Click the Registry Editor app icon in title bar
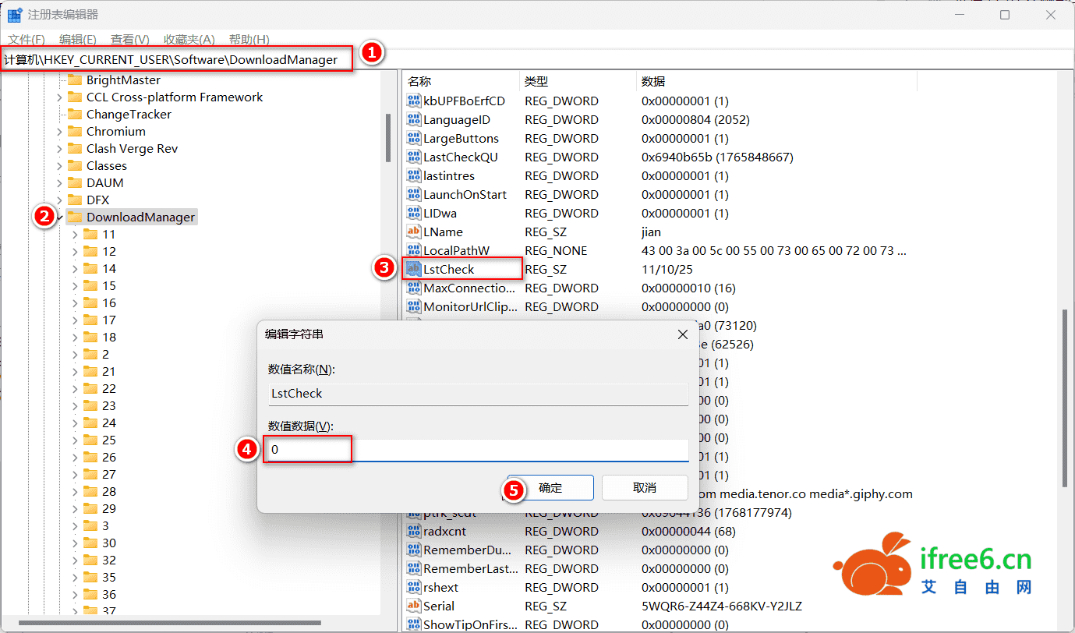 (14, 15)
